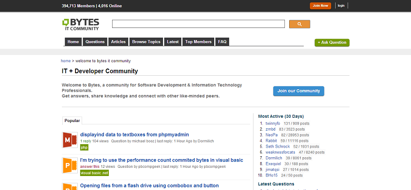The image size is (411, 190).
Task: Open the FAQ menu item
Action: (222, 42)
